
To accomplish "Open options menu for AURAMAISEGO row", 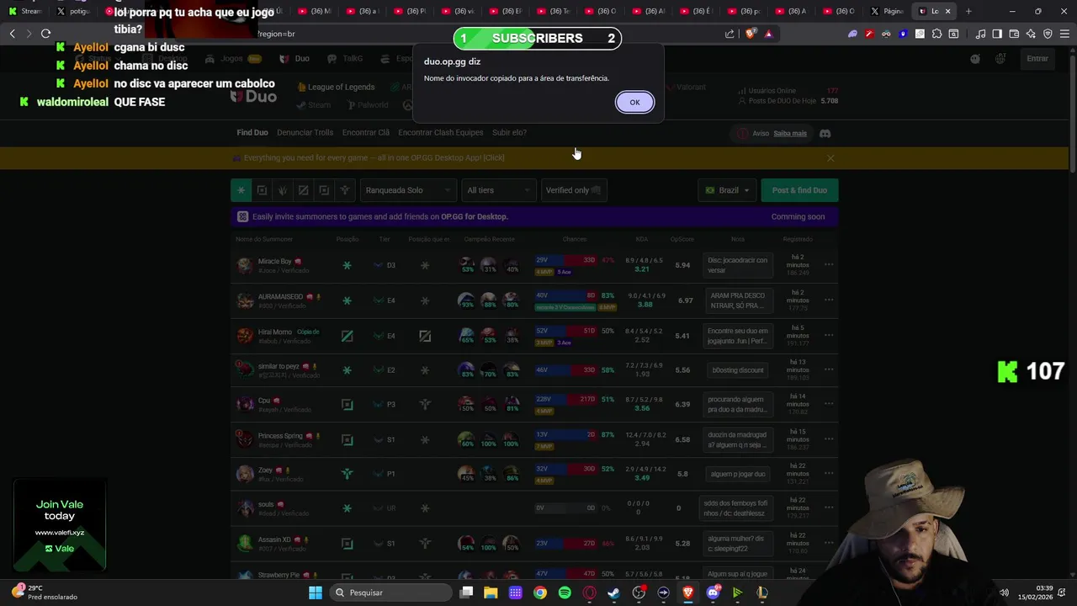I will tap(829, 300).
